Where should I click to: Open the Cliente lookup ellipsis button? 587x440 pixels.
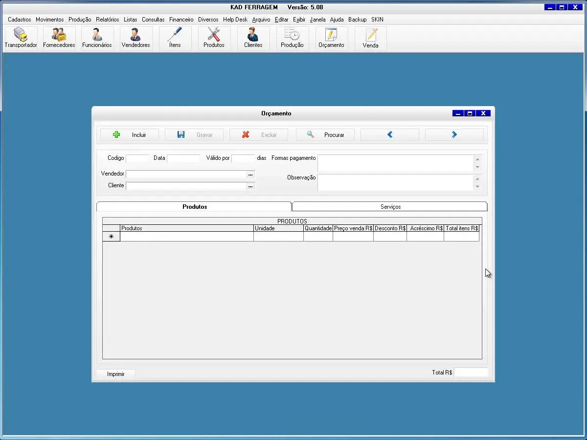250,186
